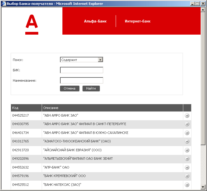The image size is (207, 191).
Task: Click the scrollbar down arrow
Action: [x=203, y=187]
